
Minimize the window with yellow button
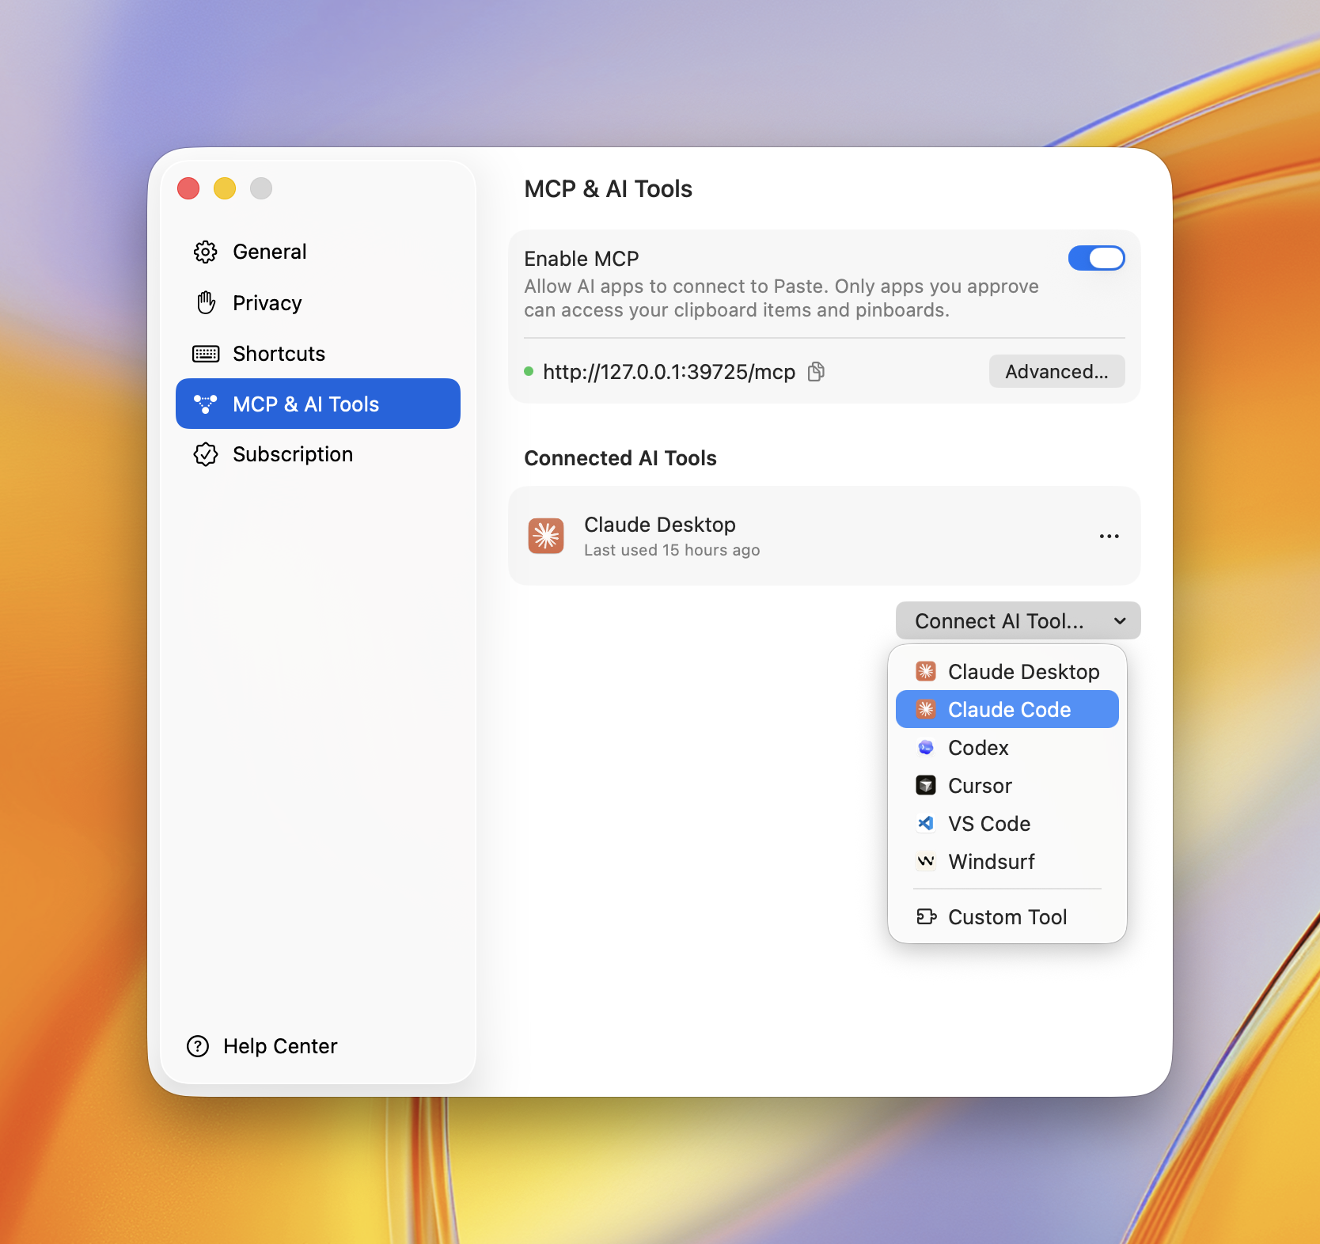pyautogui.click(x=225, y=188)
